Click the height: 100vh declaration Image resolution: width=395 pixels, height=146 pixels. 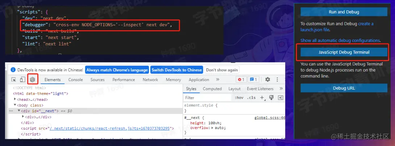click(x=207, y=123)
